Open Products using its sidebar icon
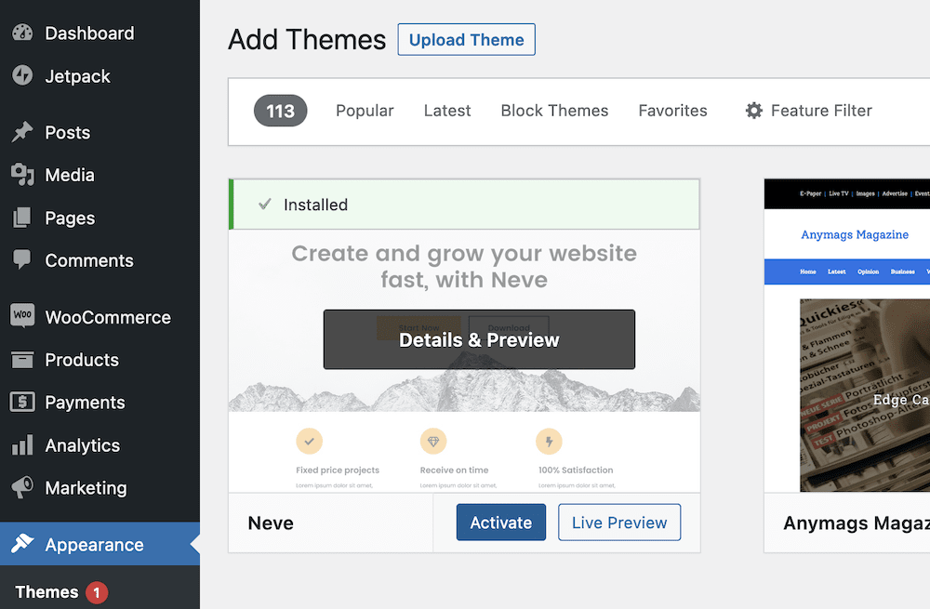Image resolution: width=930 pixels, height=609 pixels. point(23,360)
